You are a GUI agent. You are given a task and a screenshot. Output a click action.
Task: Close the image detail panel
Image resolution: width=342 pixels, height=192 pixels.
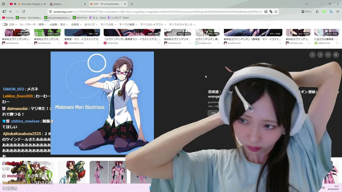pos(336,55)
